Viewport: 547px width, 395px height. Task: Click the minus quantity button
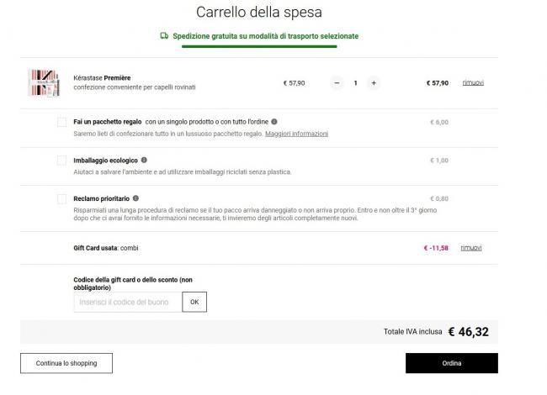click(x=337, y=83)
